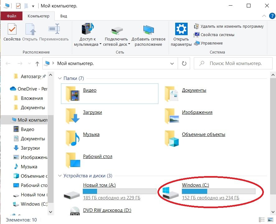Click the search box Поиск: Мой компьютер
The width and height of the screenshot is (276, 224).
[233, 63]
